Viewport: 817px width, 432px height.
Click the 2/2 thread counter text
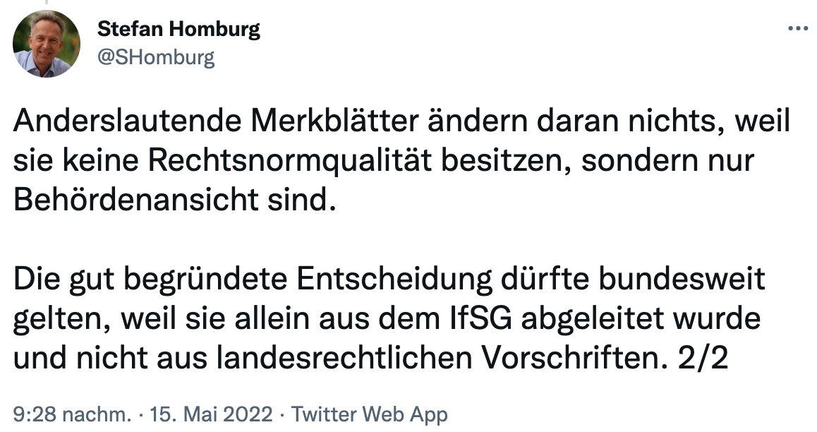pos(703,358)
